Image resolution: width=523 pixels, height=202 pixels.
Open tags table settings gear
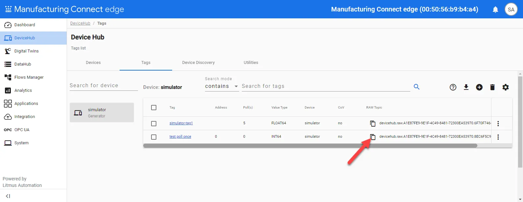pos(506,87)
